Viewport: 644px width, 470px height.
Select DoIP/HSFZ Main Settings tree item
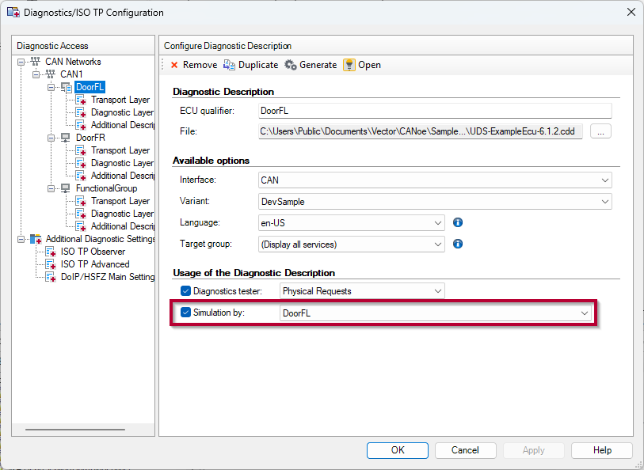107,277
